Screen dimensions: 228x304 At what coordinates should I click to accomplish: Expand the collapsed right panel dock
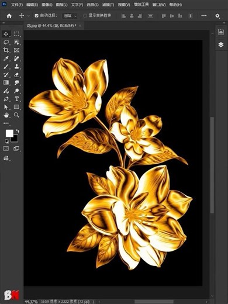(224, 23)
